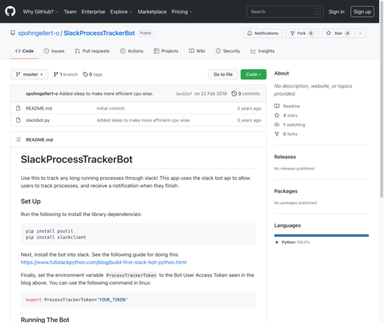This screenshot has width=384, height=323.
Task: Click the commits history clock icon
Action: point(234,94)
